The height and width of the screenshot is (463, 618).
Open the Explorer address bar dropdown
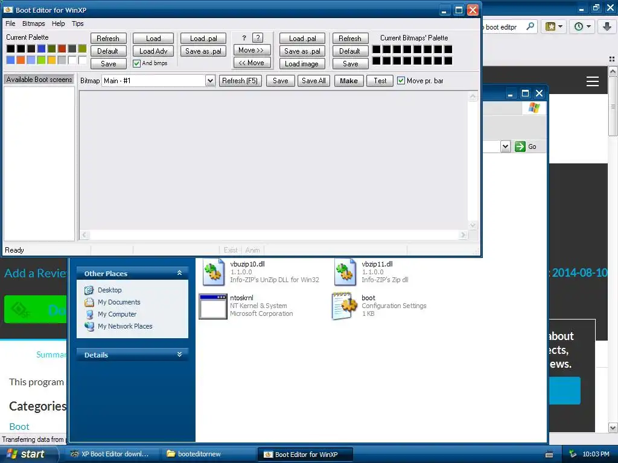pyautogui.click(x=505, y=146)
